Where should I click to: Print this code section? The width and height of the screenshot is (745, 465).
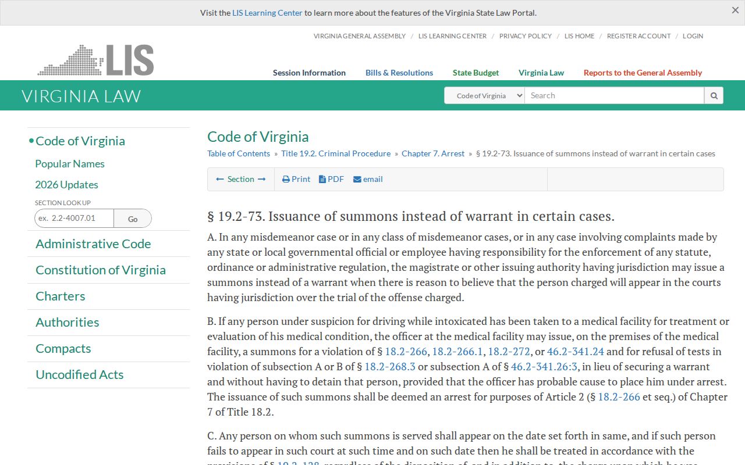click(296, 179)
